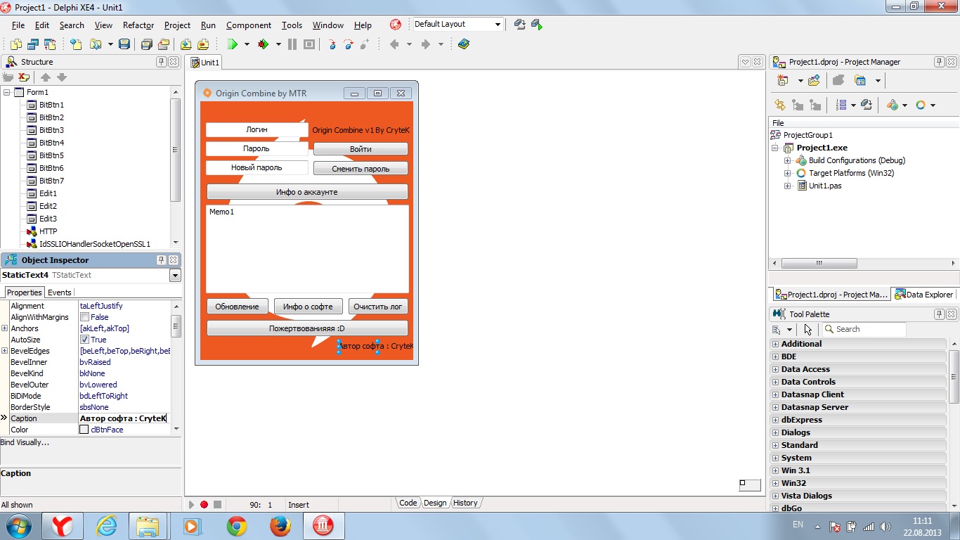Click the Windows Start button

19,526
